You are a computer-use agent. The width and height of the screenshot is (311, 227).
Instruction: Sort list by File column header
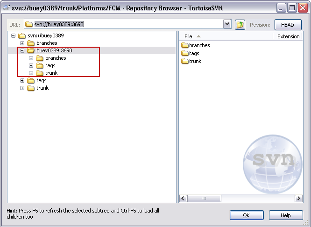click(x=226, y=36)
